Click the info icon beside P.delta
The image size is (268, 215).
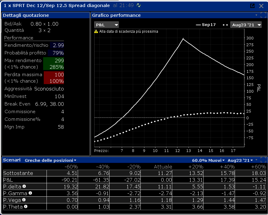pos(24,186)
